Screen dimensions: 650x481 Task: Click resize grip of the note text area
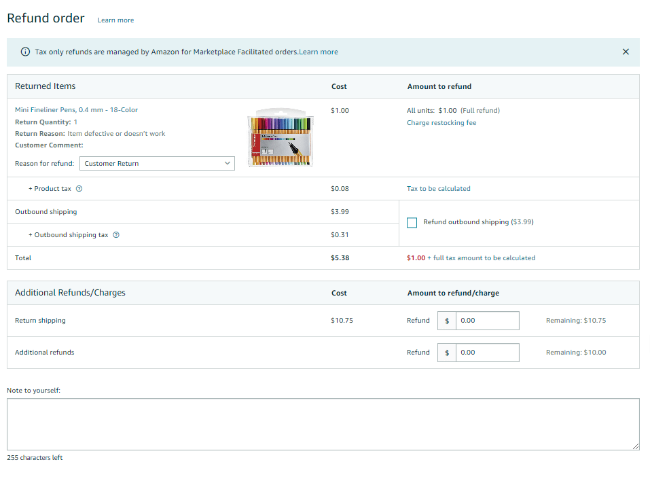tap(636, 446)
